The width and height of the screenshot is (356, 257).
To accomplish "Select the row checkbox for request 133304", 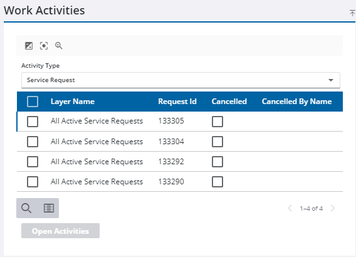I will click(33, 142).
